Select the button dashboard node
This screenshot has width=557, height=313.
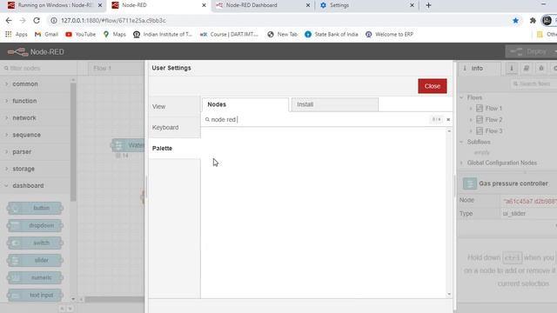[35, 208]
